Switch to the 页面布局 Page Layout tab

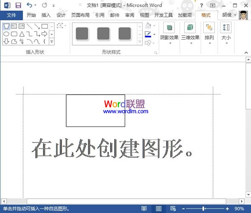[x=80, y=15]
